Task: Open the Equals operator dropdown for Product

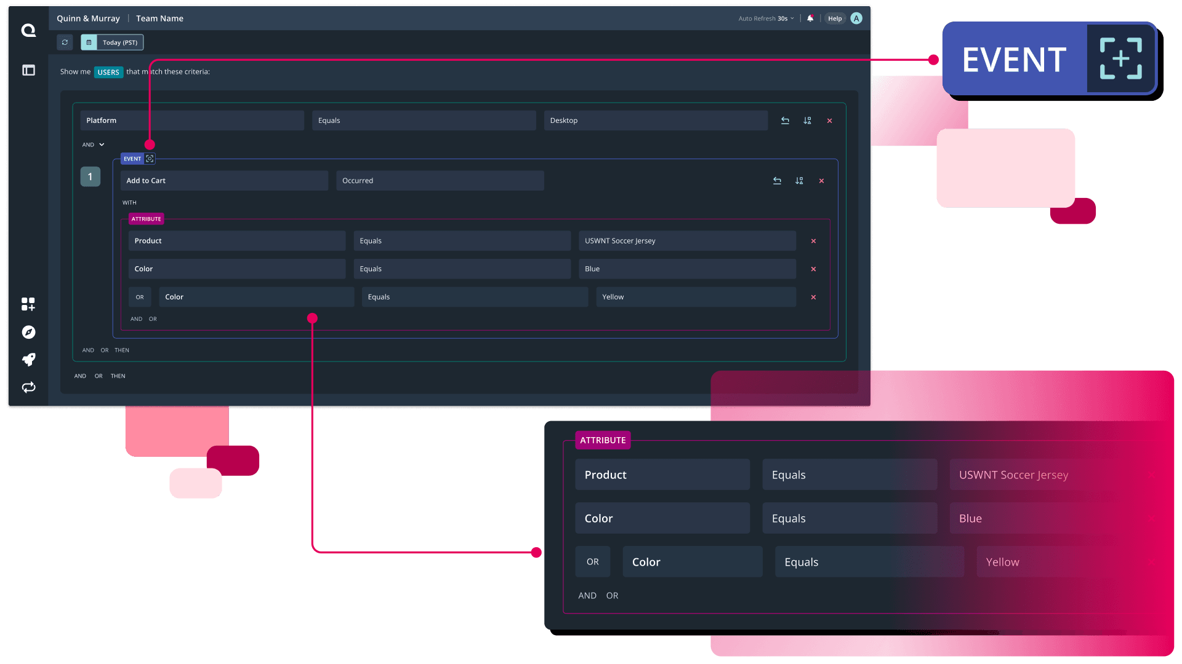Action: (462, 240)
